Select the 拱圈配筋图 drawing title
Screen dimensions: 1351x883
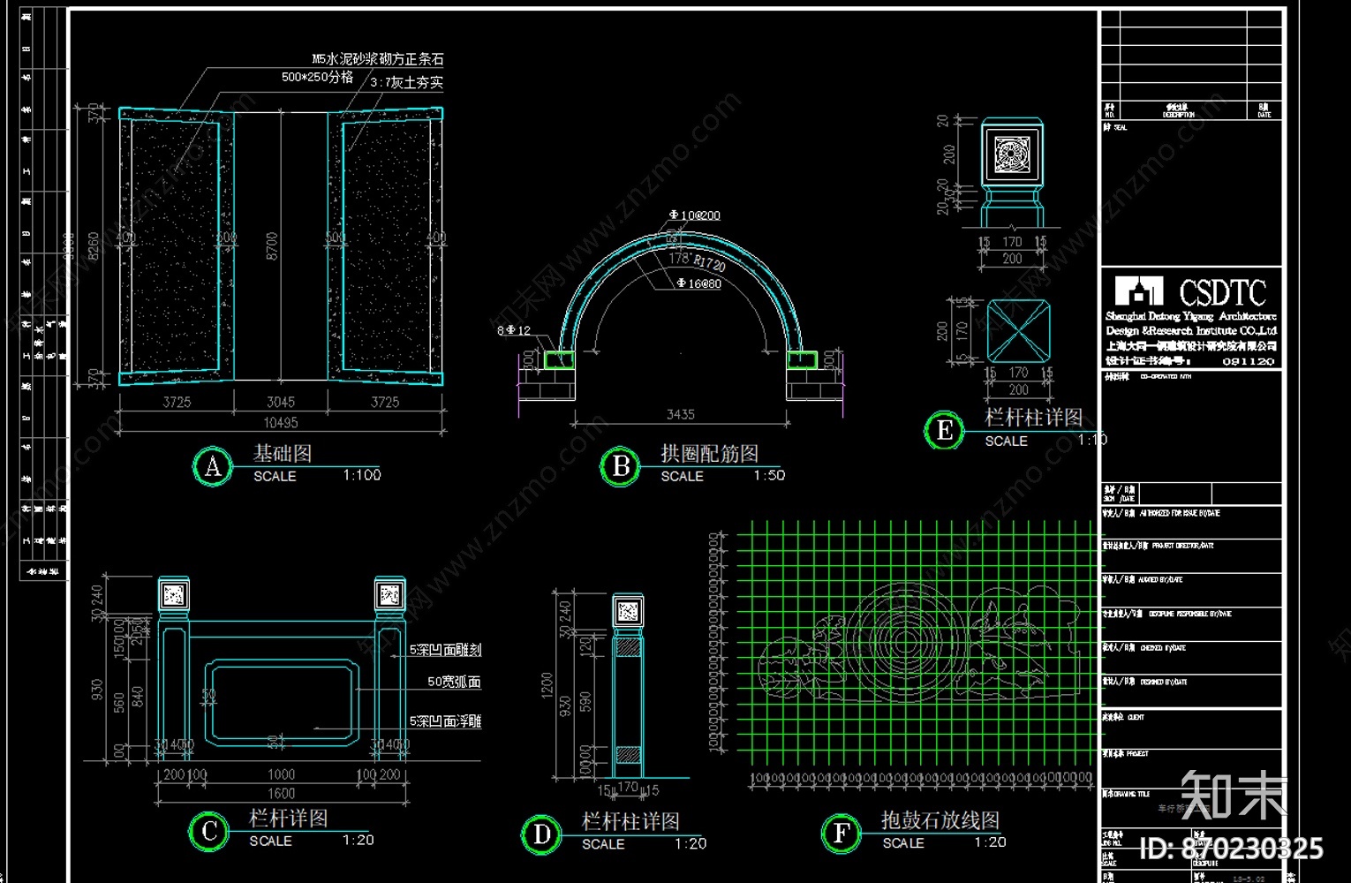710,453
